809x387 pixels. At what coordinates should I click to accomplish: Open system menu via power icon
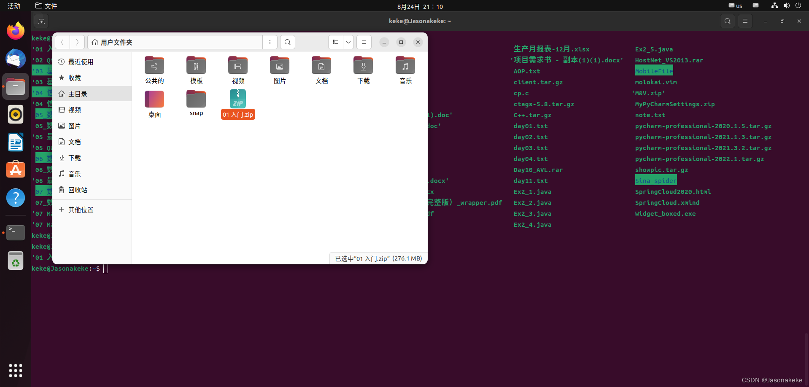[x=798, y=5]
